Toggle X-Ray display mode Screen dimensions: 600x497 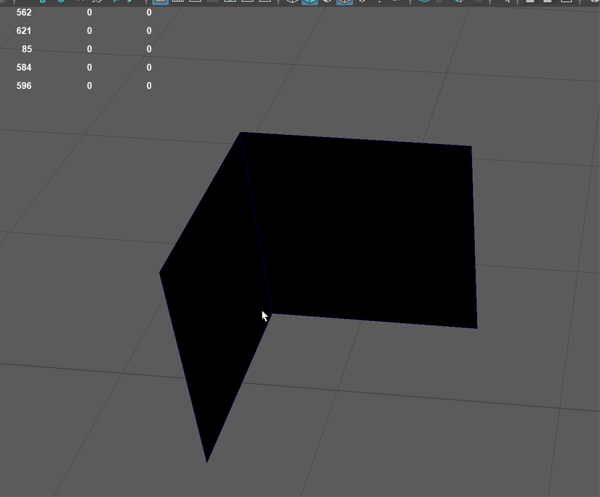pos(530,1)
